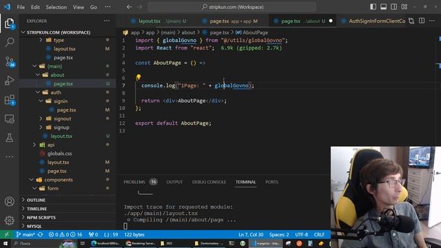Switch to the PORTS panel tab
The height and width of the screenshot is (248, 441).
[x=271, y=182]
